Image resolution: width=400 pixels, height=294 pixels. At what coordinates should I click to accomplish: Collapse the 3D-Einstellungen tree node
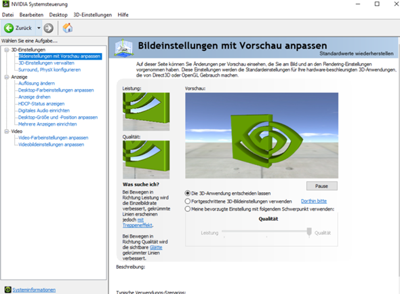7,50
